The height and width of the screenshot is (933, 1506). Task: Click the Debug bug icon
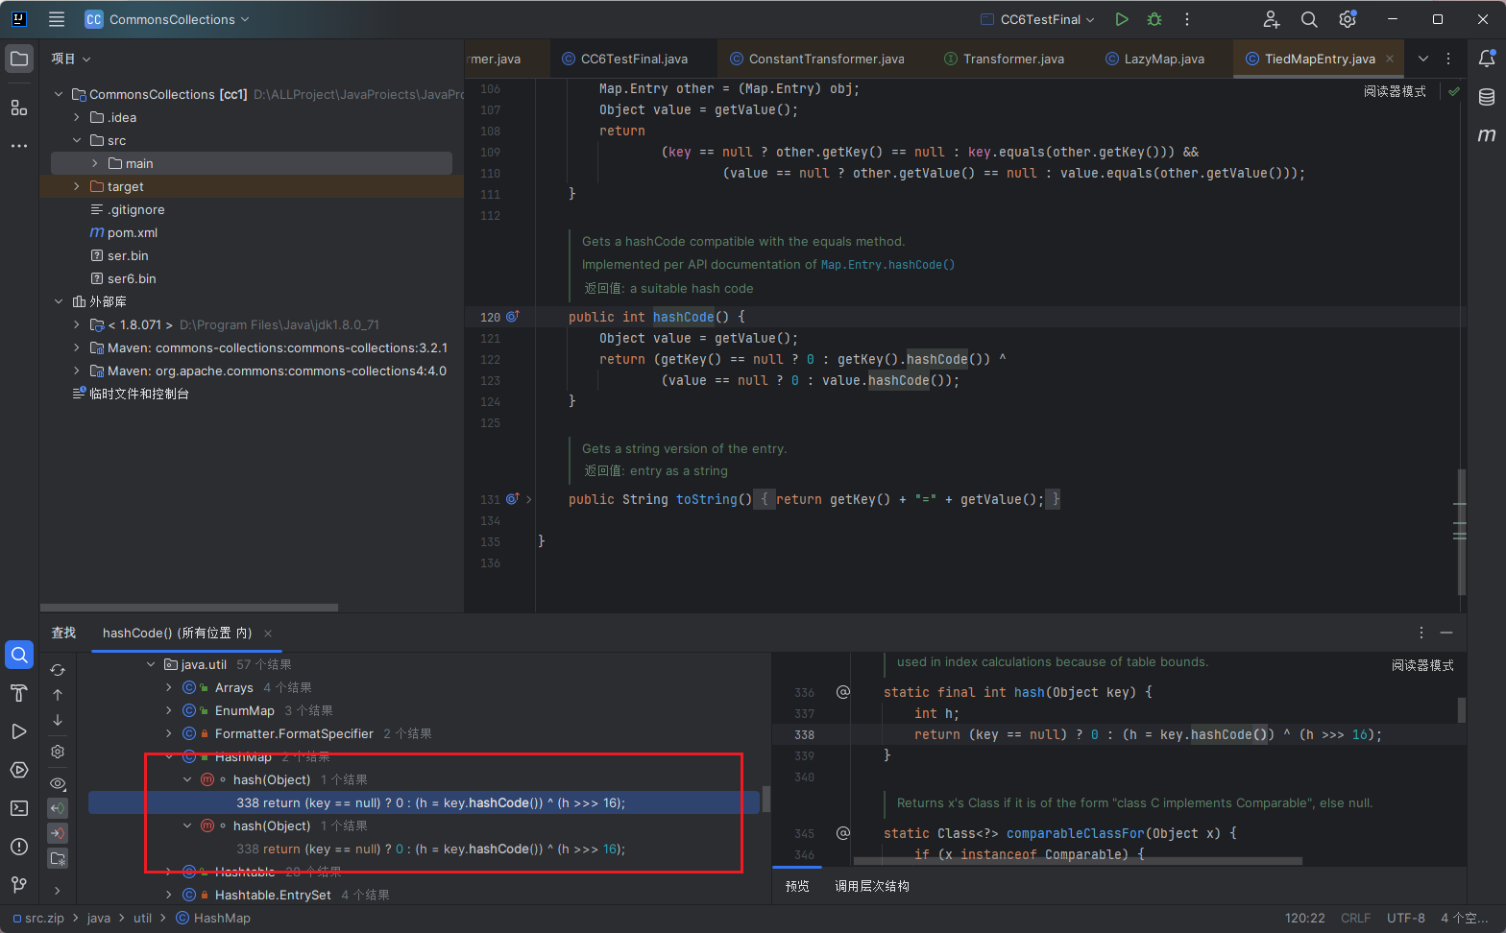[1154, 19]
